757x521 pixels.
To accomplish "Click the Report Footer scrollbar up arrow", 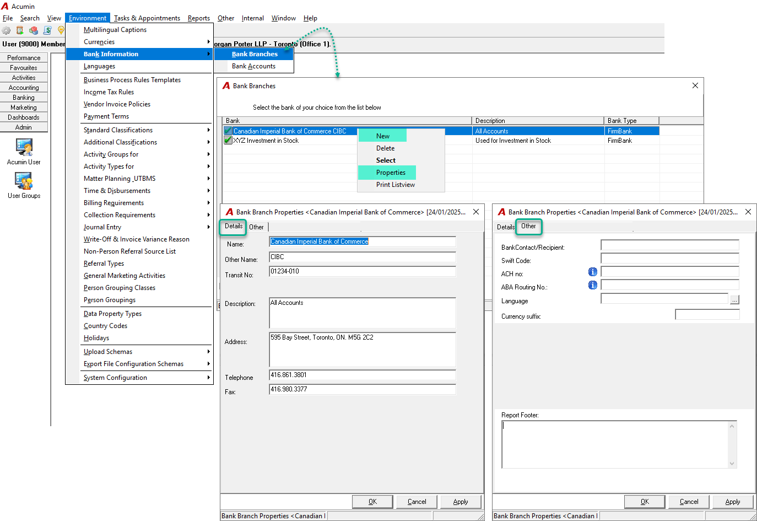I will (x=732, y=426).
